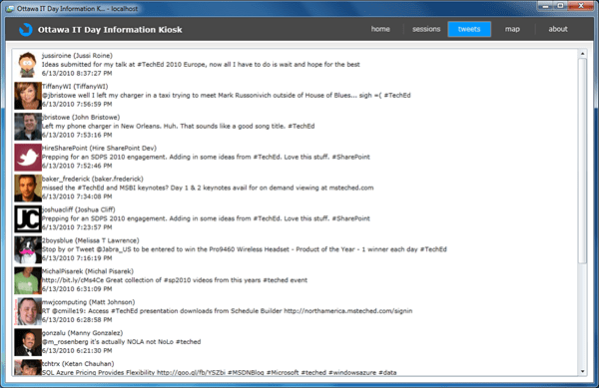Screen dimensions: 599x388
Task: Select the timestamp 6/13/2010 6:31:09 PM
Action: pyautogui.click(x=77, y=289)
